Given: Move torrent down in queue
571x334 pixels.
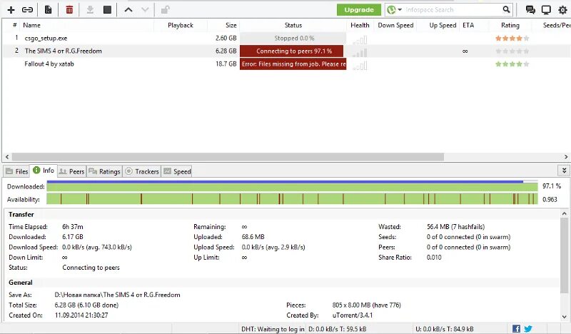Looking at the screenshot, I should pos(145,10).
